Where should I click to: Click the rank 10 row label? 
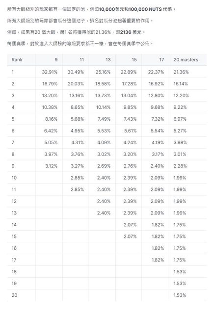(14, 178)
